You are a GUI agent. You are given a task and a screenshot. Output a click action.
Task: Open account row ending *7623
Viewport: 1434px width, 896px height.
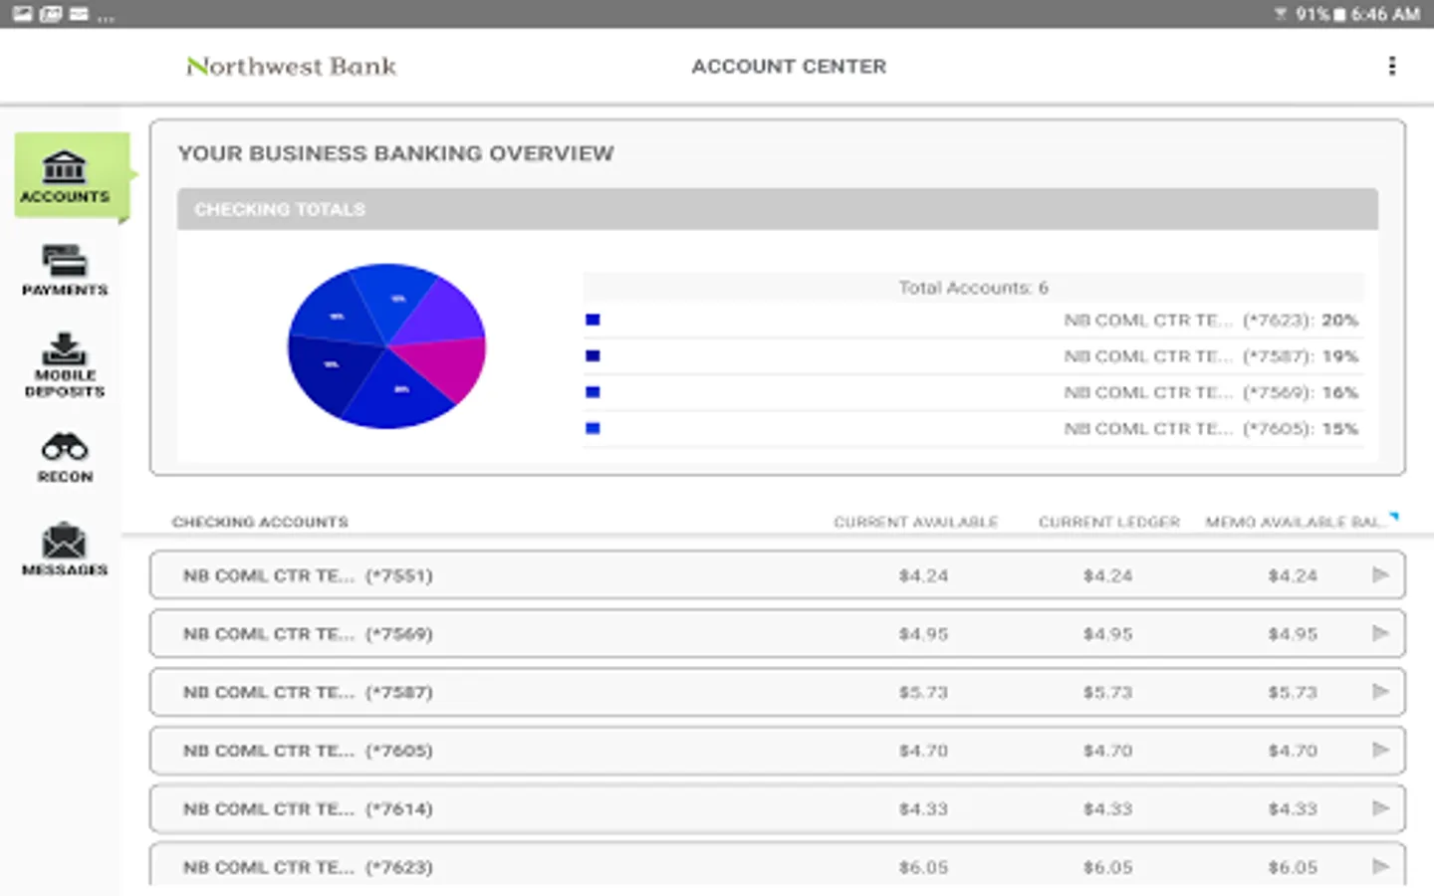[x=778, y=865]
